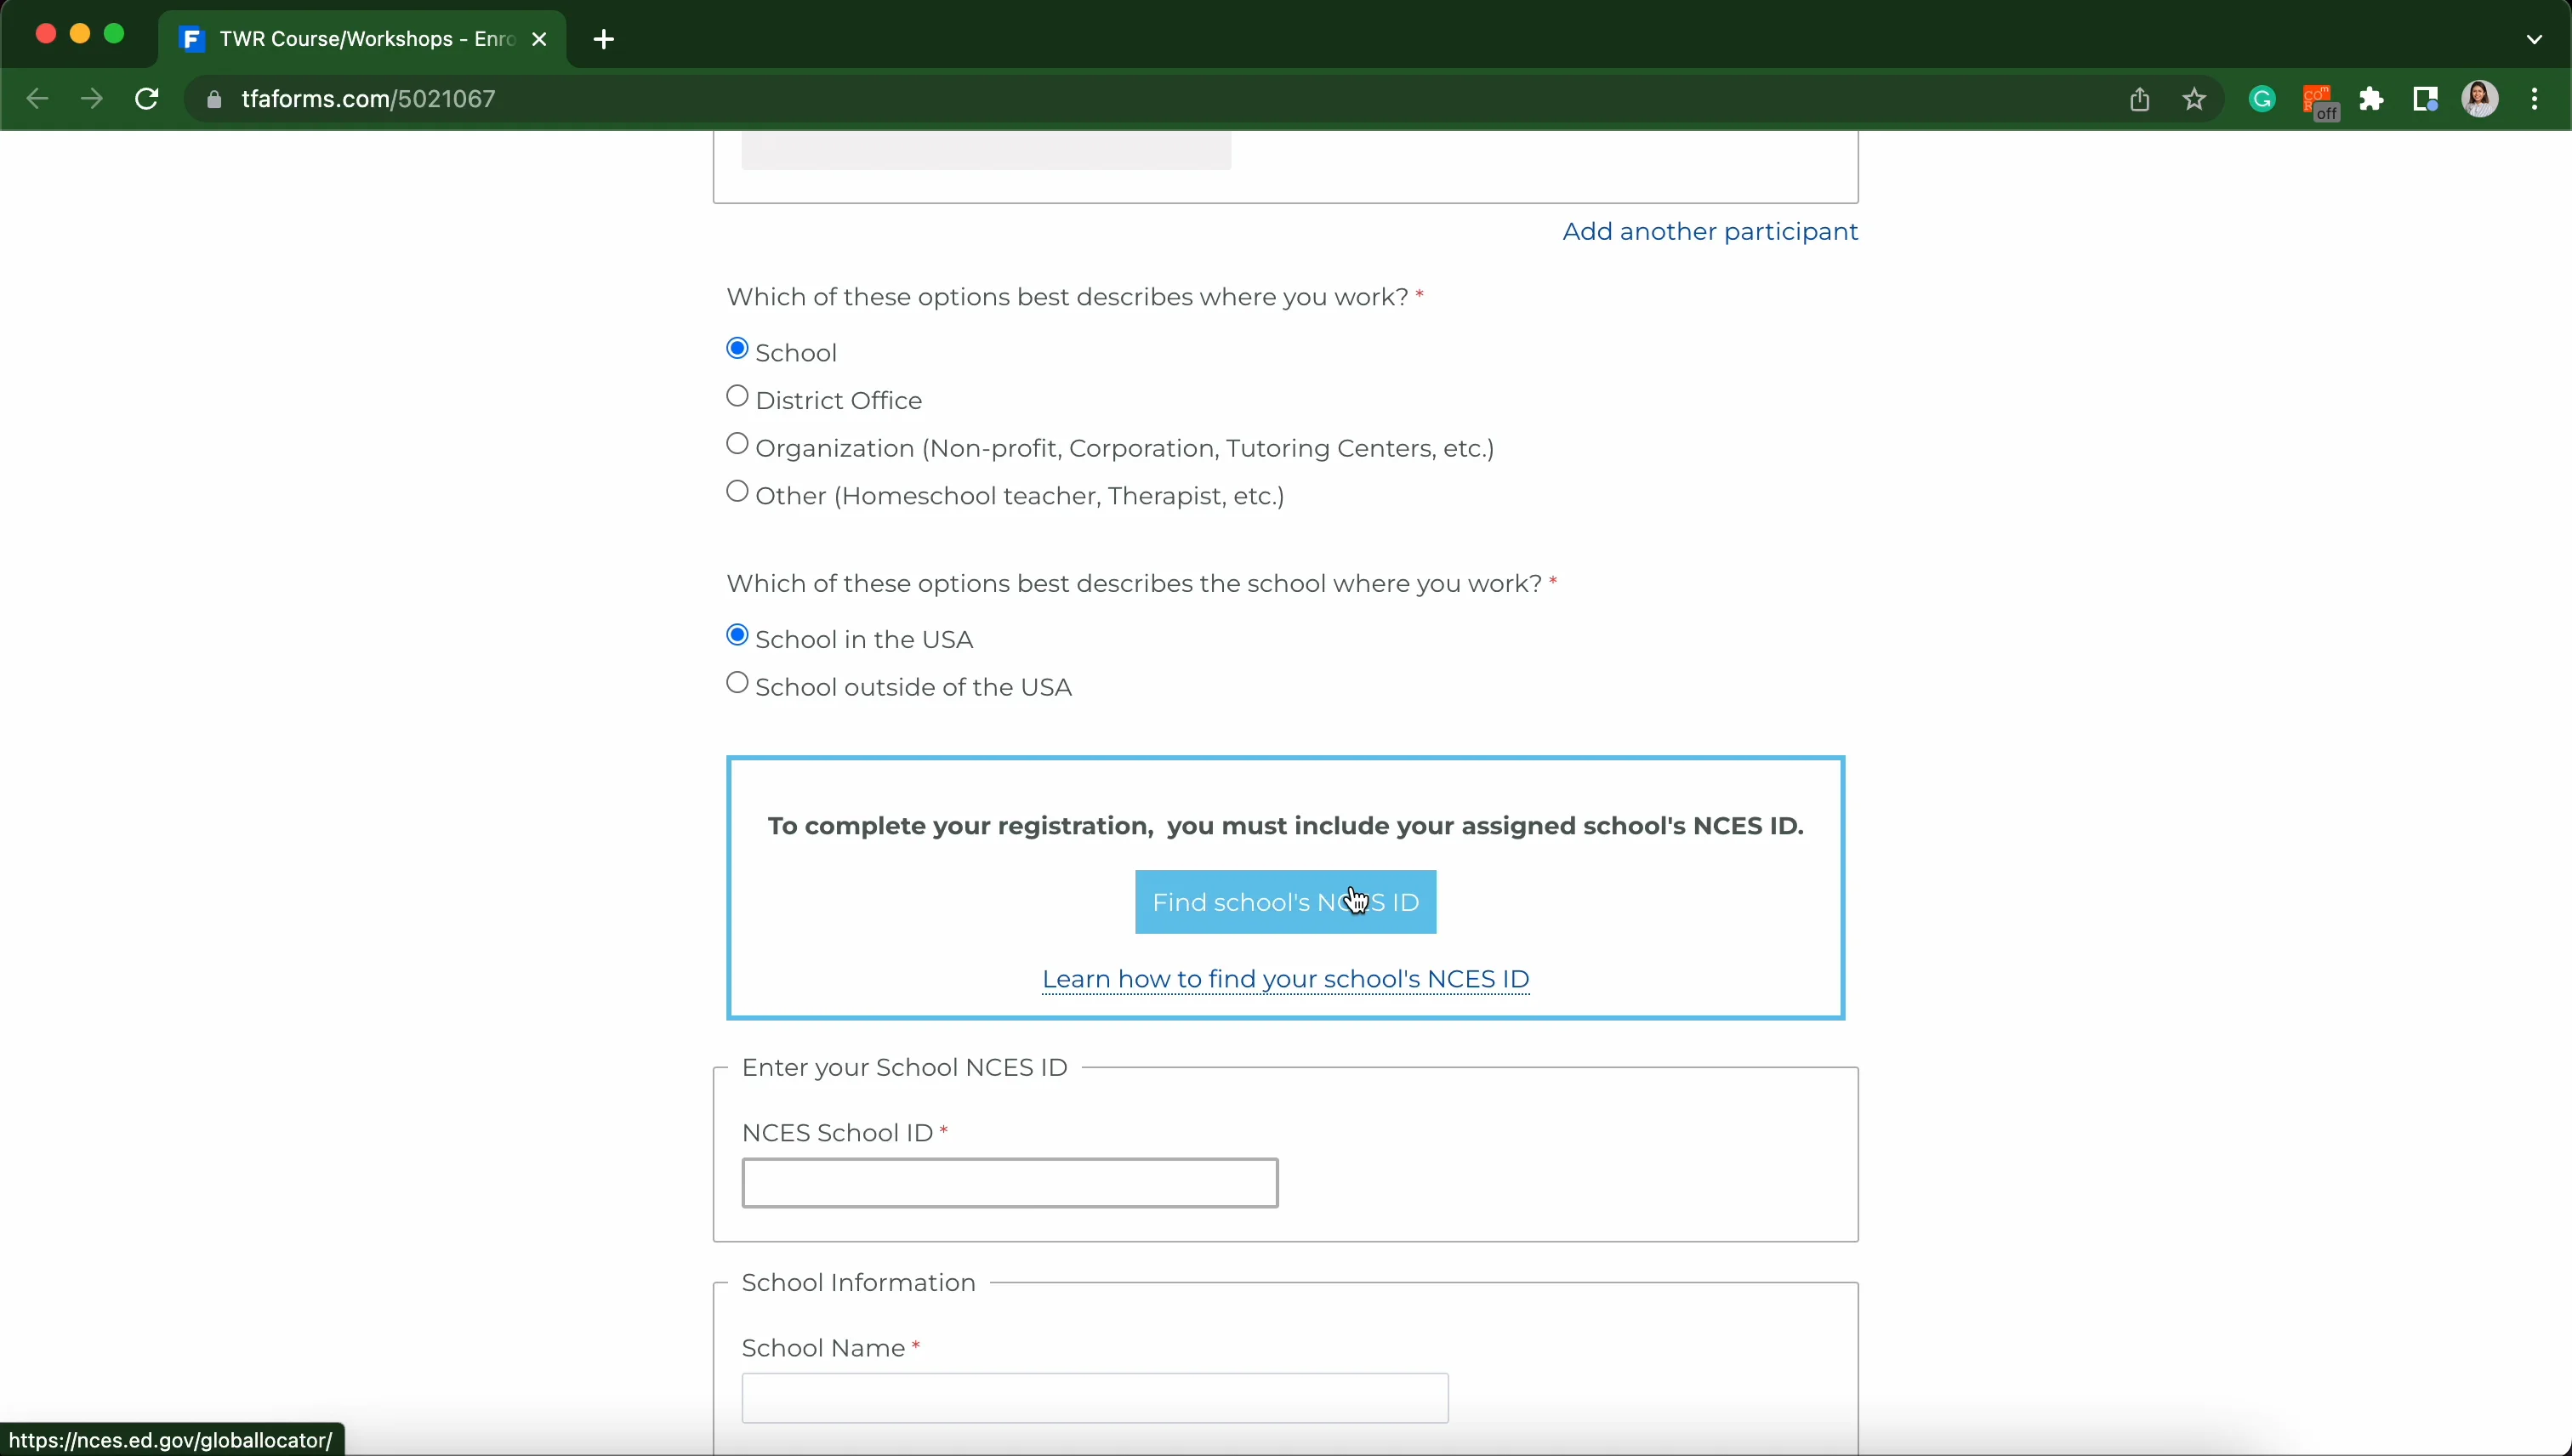Choose School outside of the USA
The image size is (2572, 1456).
point(738,683)
